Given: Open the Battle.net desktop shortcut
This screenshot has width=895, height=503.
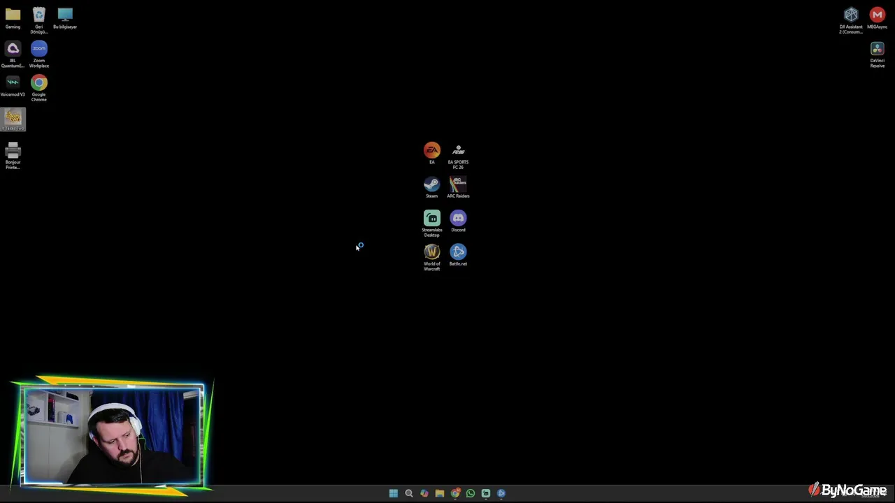Looking at the screenshot, I should click(458, 256).
